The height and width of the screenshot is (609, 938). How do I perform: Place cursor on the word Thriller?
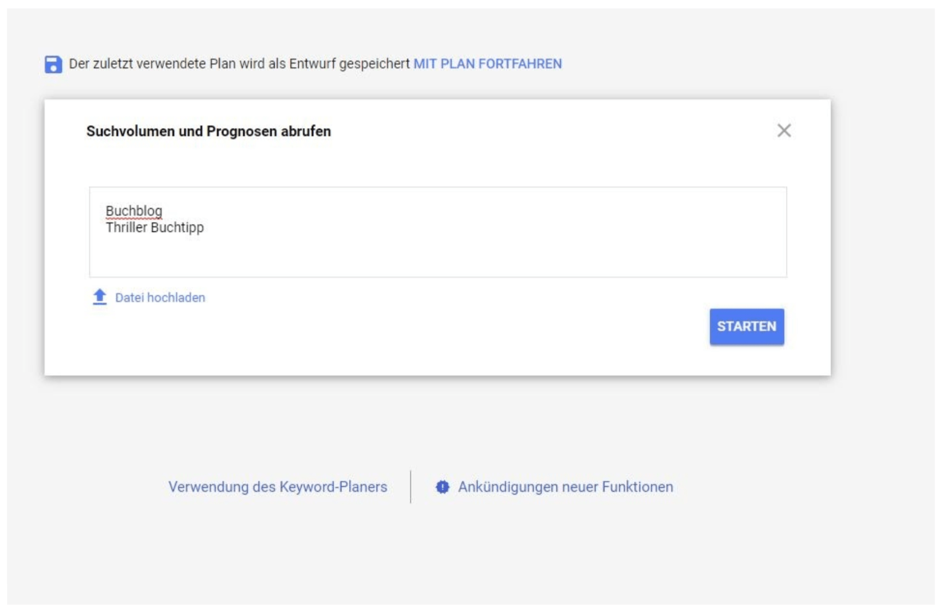click(126, 227)
